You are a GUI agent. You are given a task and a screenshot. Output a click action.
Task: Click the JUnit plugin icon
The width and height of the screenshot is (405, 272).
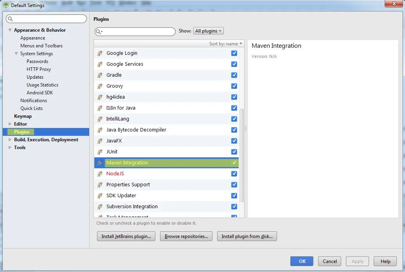[x=100, y=152]
